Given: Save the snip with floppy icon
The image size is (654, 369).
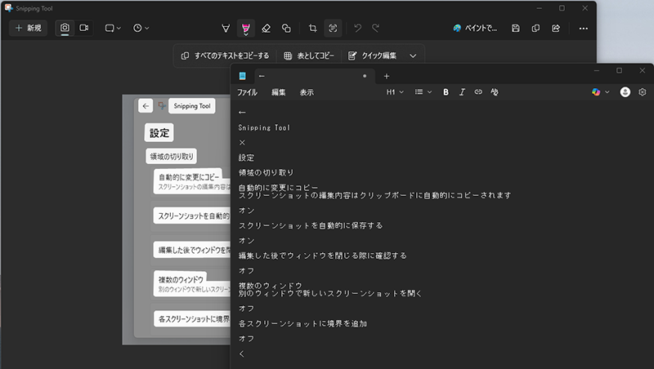Looking at the screenshot, I should pos(516,28).
